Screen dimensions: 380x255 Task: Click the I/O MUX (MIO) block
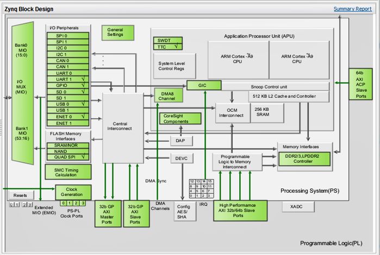22,93
